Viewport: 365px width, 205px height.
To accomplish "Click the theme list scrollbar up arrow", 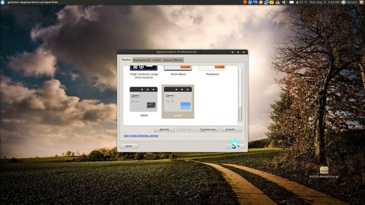I will coord(240,67).
